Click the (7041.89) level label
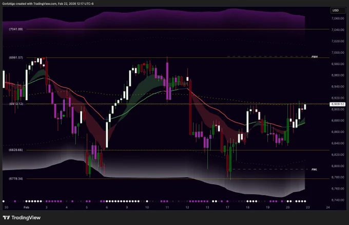The height and width of the screenshot is (225, 349). (16, 29)
